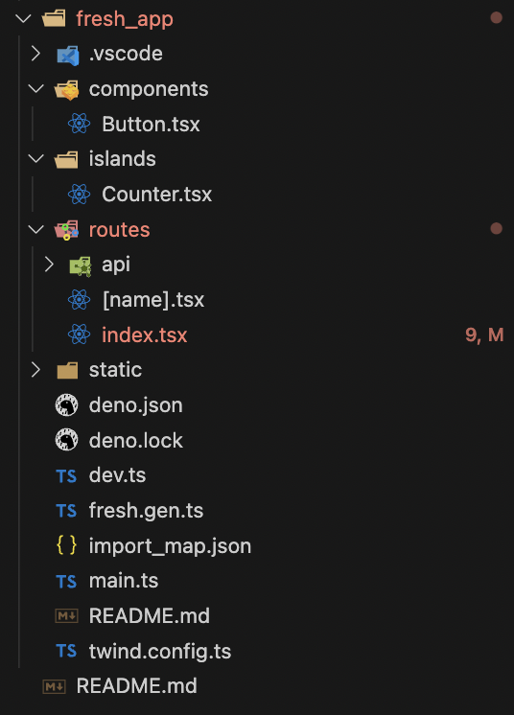Expand the static folder chevron

35,370
